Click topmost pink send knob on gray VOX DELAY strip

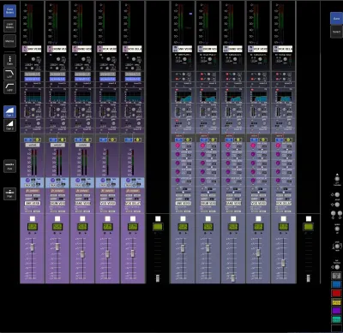point(278,146)
